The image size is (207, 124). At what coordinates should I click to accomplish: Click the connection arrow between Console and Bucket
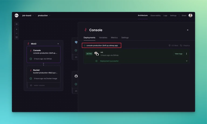point(43,64)
